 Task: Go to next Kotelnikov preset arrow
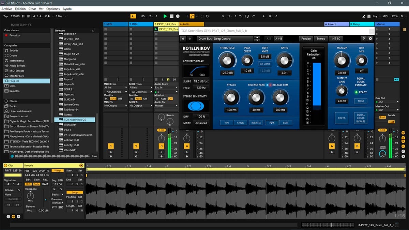(x=190, y=39)
